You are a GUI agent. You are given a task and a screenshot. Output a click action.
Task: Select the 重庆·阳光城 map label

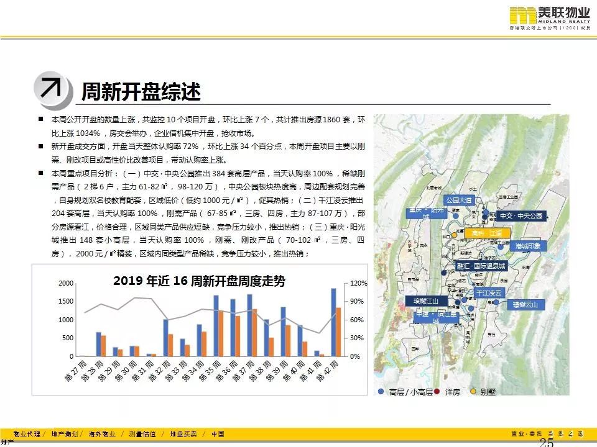click(426, 213)
